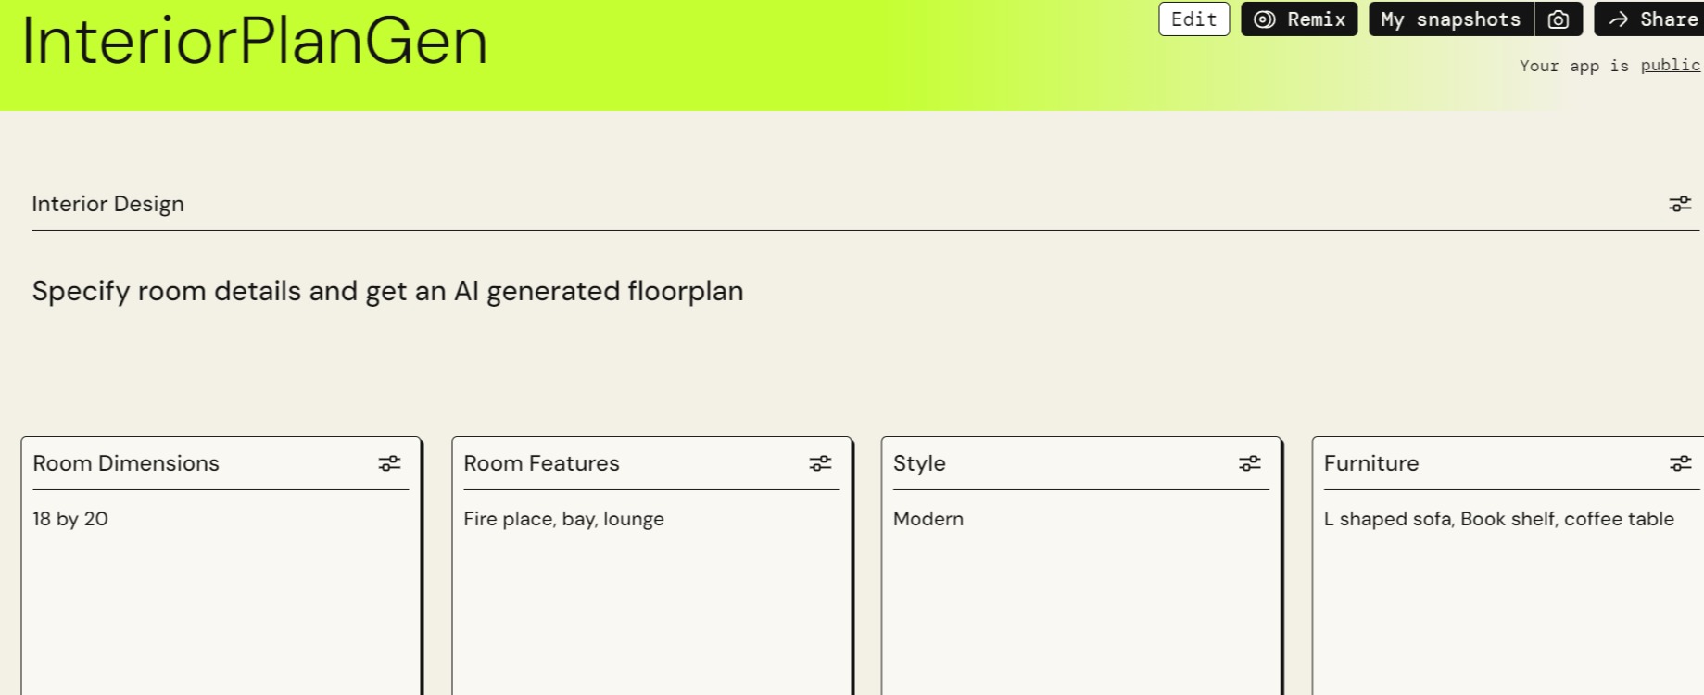1704x695 pixels.
Task: Edit the 'L shaped sofa, Book shelf' furniture field
Action: click(x=1498, y=519)
